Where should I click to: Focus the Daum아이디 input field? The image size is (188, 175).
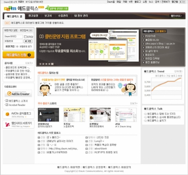(14, 36)
